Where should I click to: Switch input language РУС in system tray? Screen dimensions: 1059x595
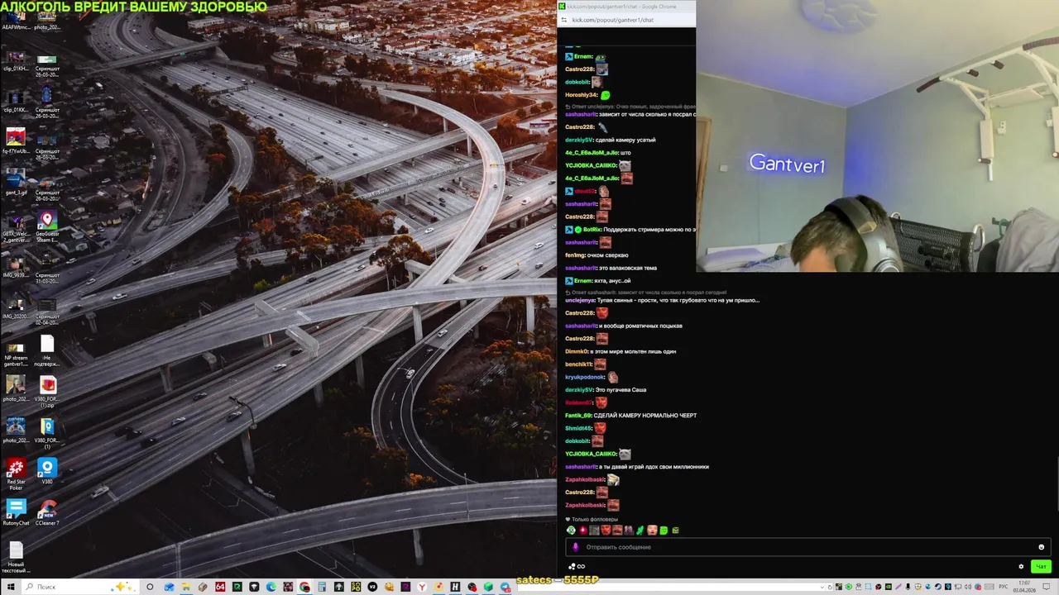click(x=1004, y=587)
